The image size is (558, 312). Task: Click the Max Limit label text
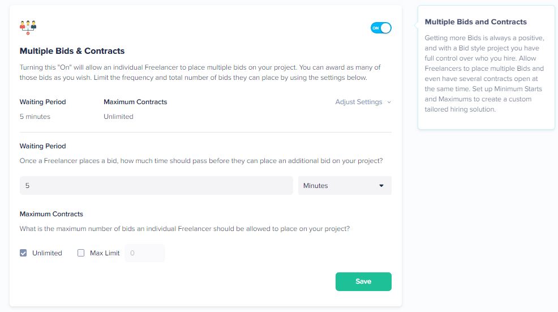(105, 253)
